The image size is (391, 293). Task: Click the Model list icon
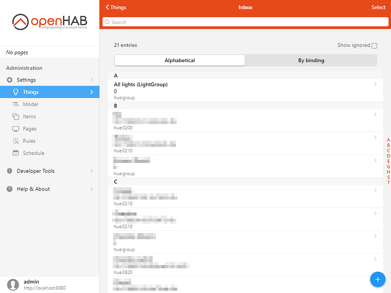point(16,104)
